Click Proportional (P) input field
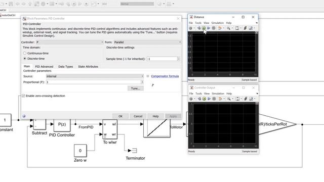324x182 pixels. pyautogui.click(x=93, y=82)
